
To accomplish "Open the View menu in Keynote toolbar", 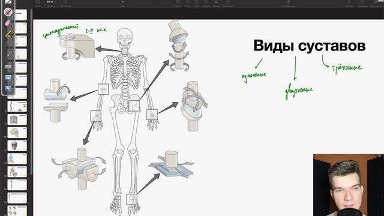I will click(x=38, y=3).
